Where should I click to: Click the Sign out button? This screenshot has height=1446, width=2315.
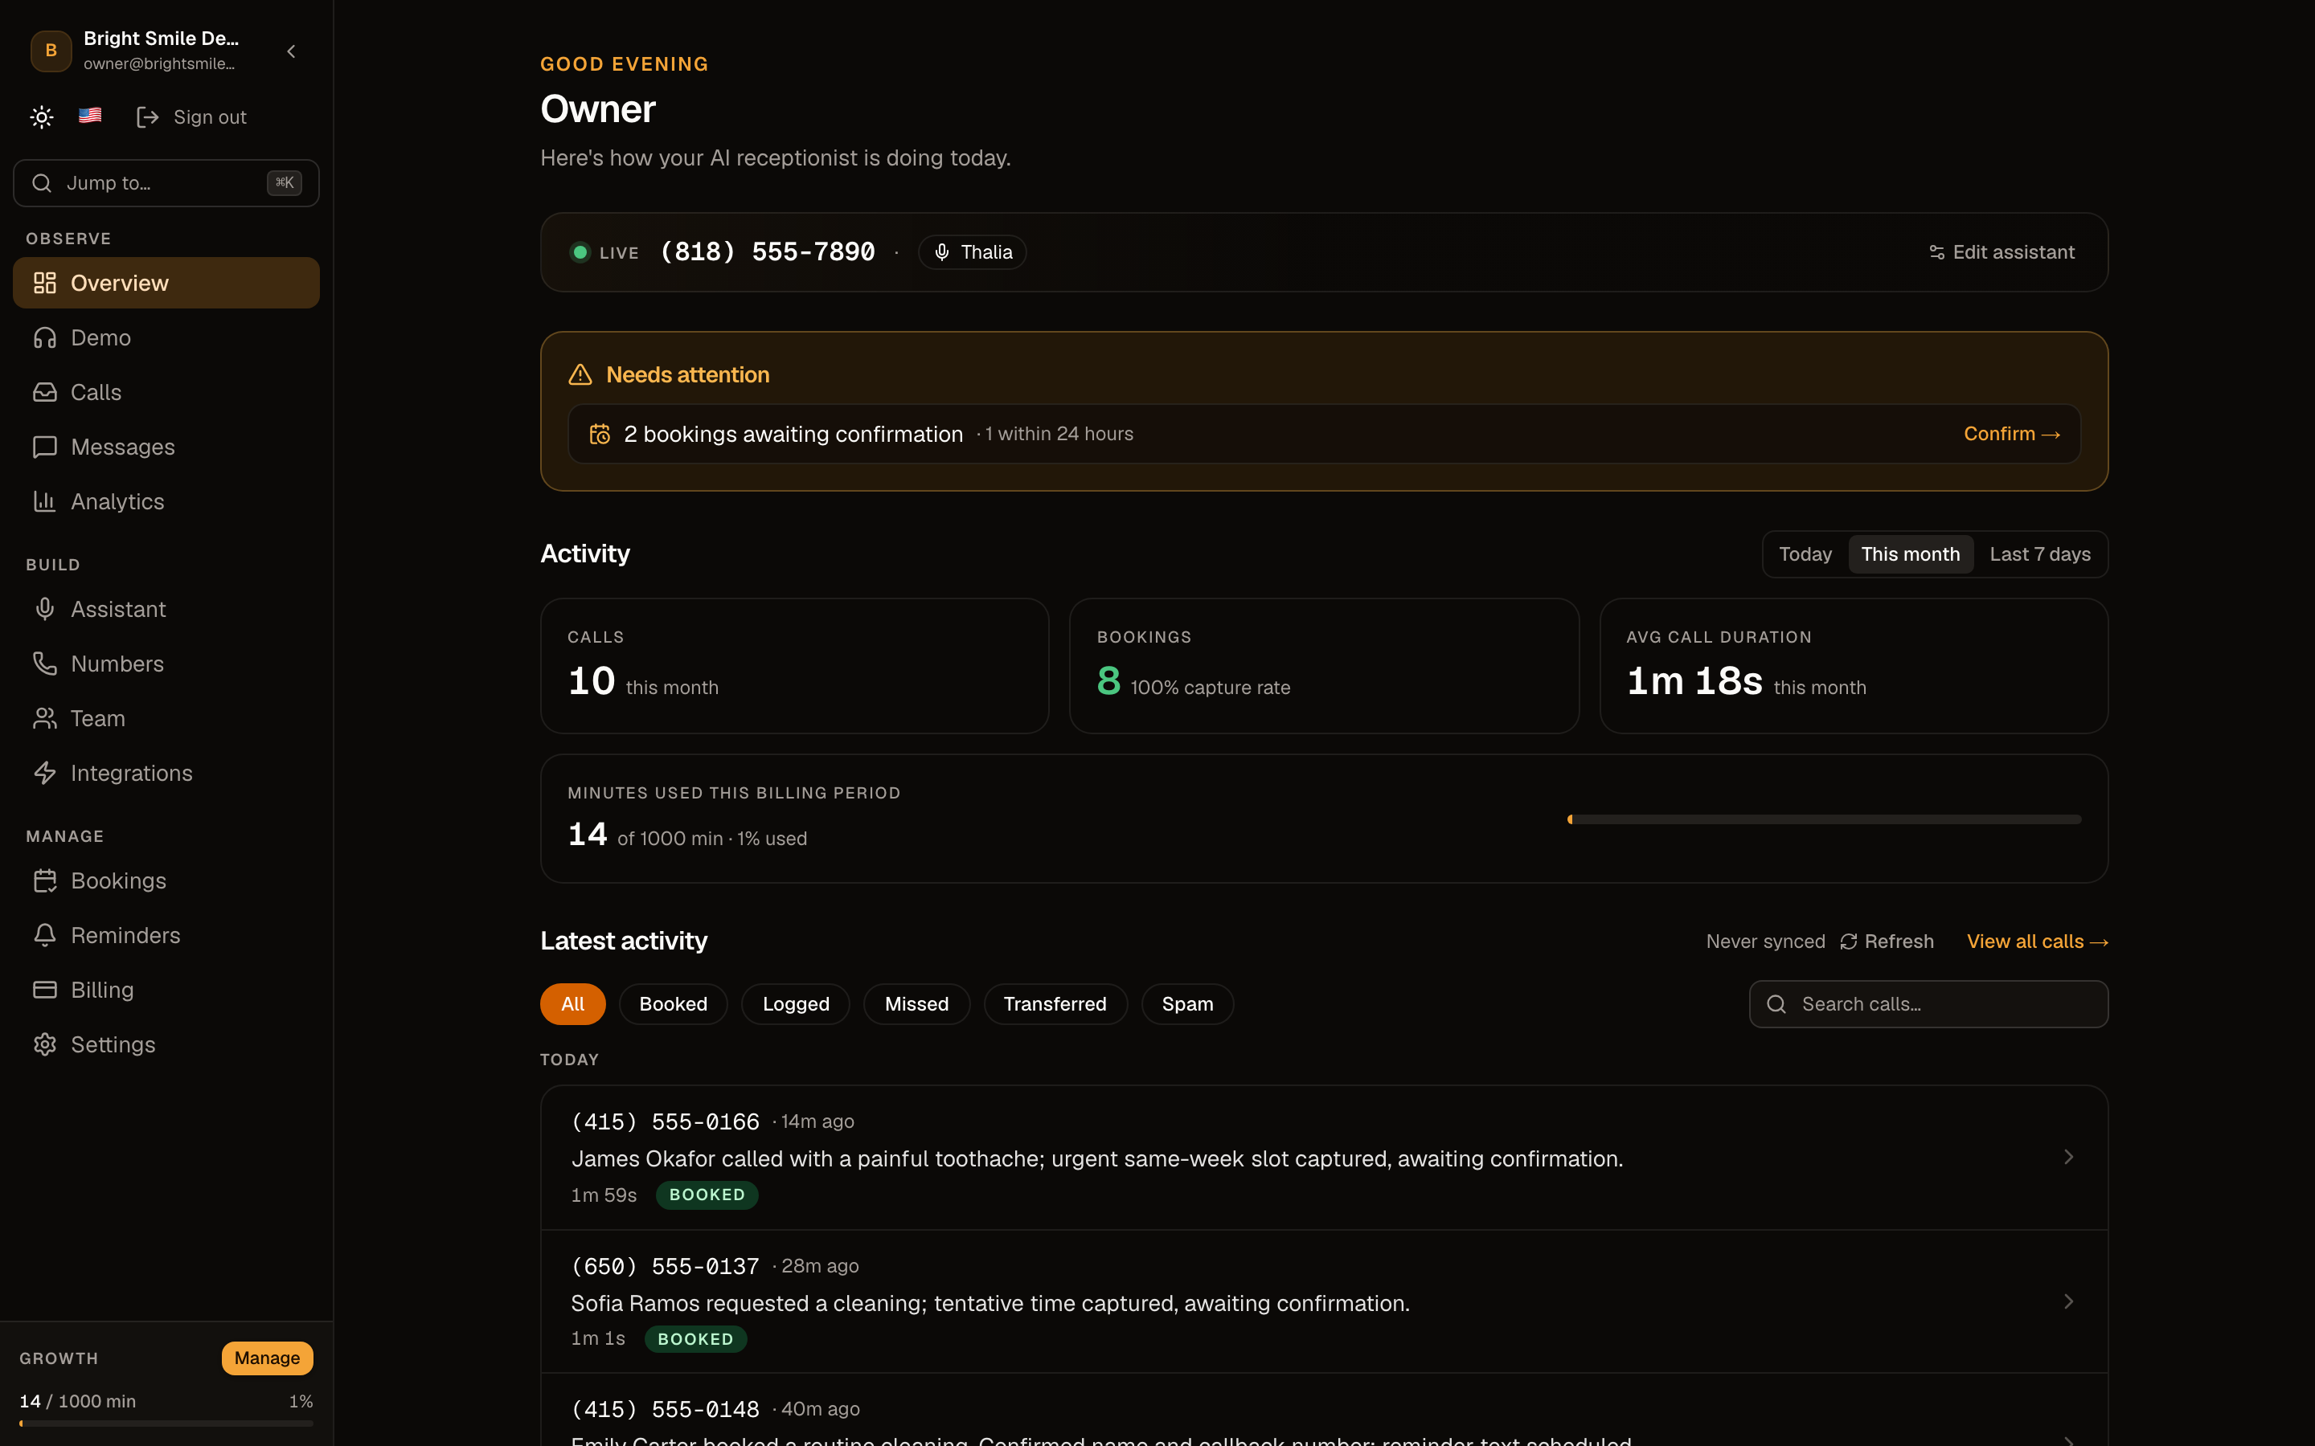[x=191, y=116]
